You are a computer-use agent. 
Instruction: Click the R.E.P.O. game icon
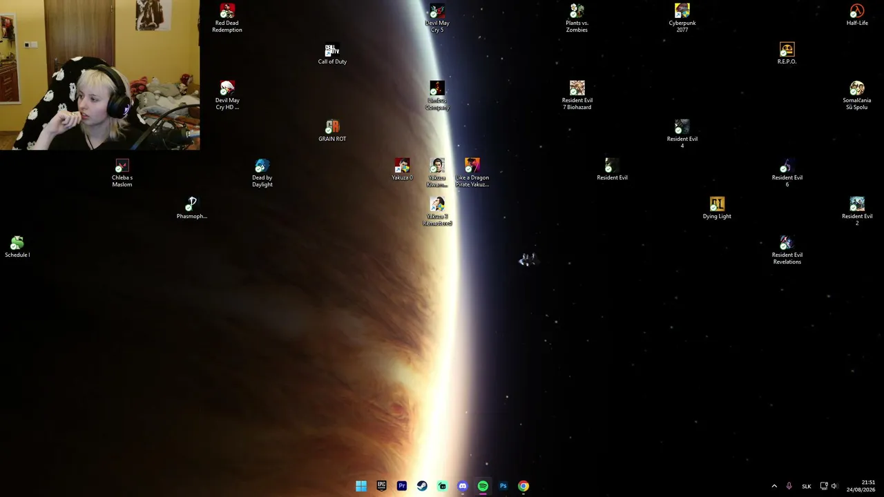[x=787, y=54]
